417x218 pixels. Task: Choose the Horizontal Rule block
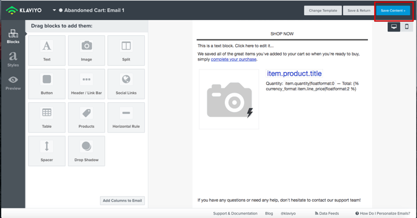(126, 117)
